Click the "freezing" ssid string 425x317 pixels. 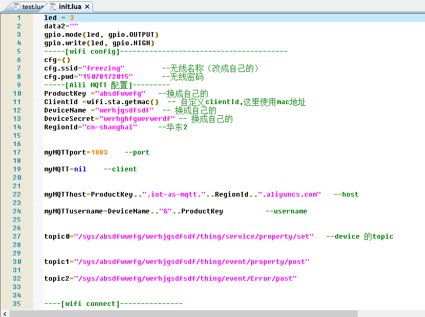pos(103,68)
